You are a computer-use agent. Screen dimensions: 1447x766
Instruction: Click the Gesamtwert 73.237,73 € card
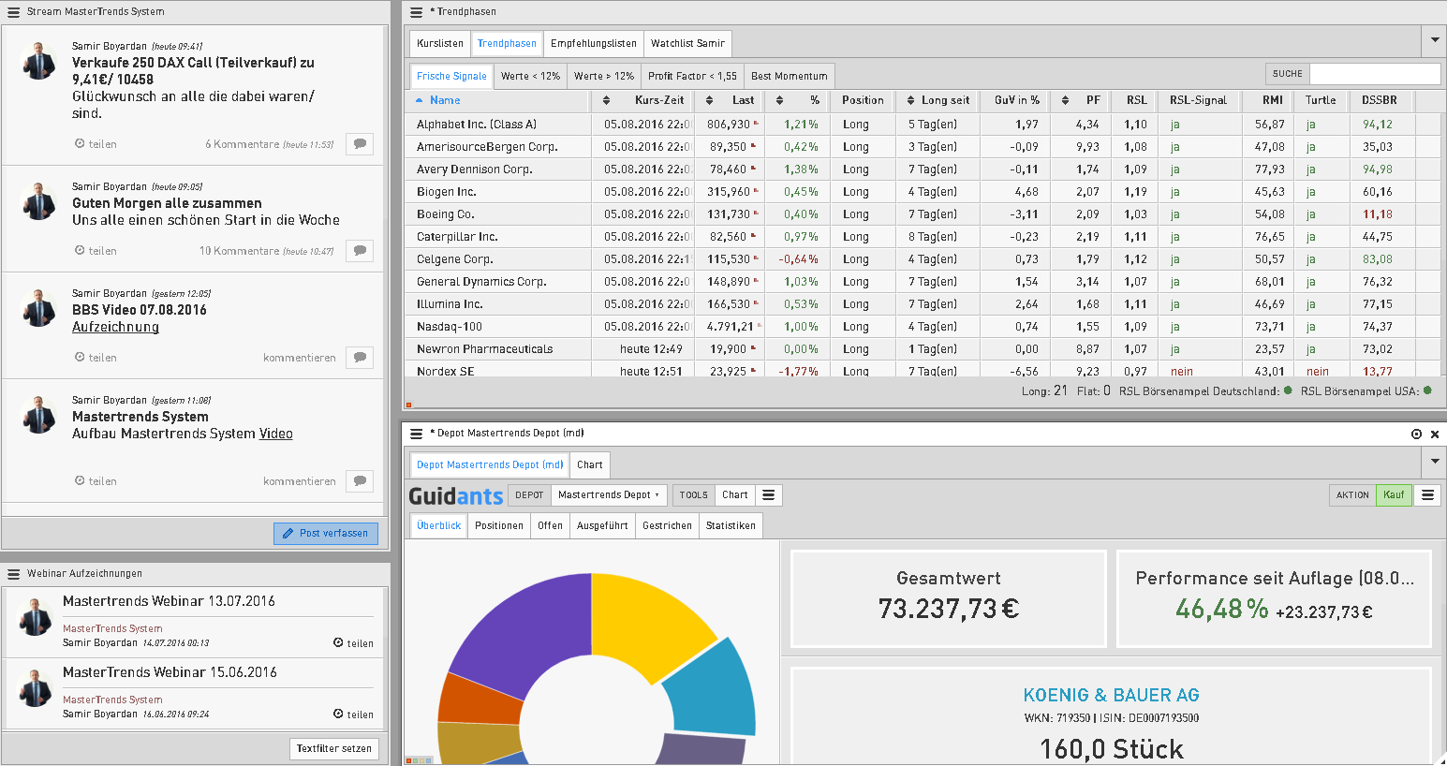949,598
